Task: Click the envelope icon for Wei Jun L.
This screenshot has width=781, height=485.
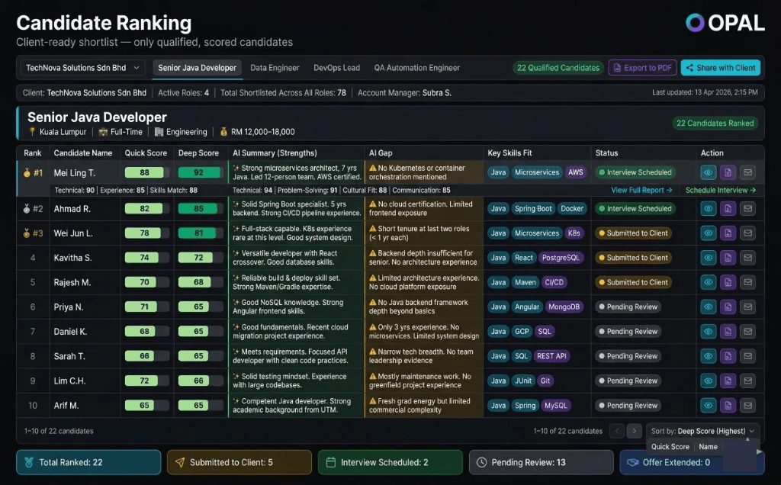Action: [747, 233]
